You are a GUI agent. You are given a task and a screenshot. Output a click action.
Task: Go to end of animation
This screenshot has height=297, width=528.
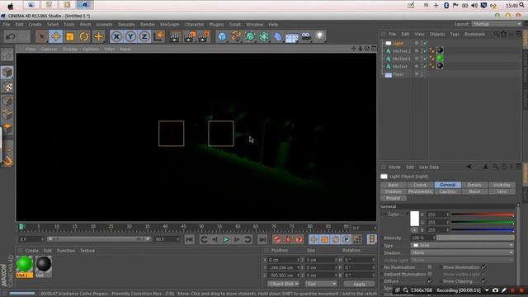pyautogui.click(x=262, y=239)
